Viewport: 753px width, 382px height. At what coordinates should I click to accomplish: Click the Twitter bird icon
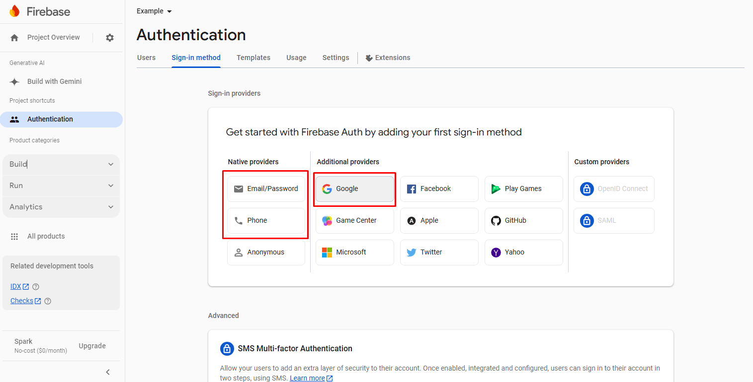click(x=412, y=253)
